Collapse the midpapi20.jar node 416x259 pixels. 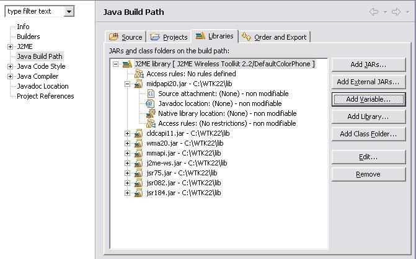coord(127,84)
